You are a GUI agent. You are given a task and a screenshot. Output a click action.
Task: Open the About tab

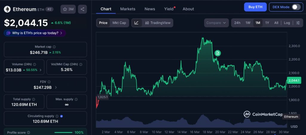click(x=188, y=9)
